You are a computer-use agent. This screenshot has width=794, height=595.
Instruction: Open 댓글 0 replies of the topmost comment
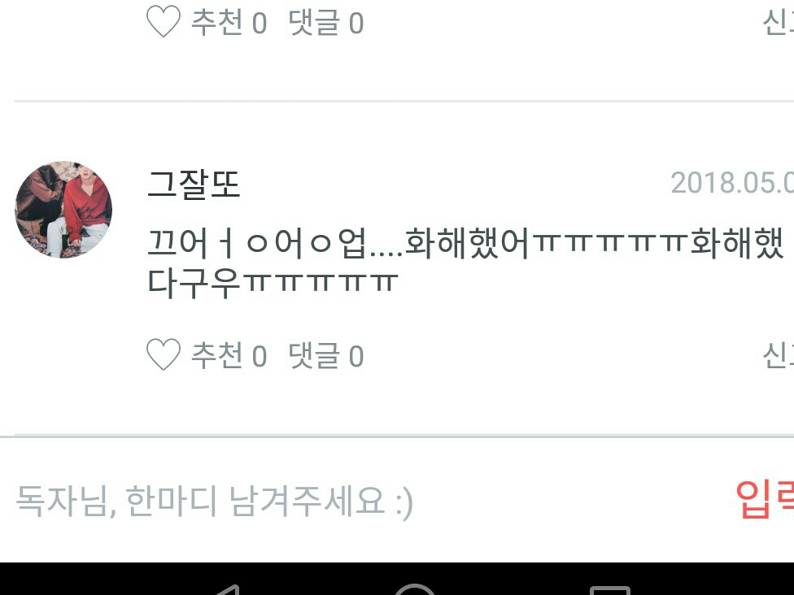325,23
